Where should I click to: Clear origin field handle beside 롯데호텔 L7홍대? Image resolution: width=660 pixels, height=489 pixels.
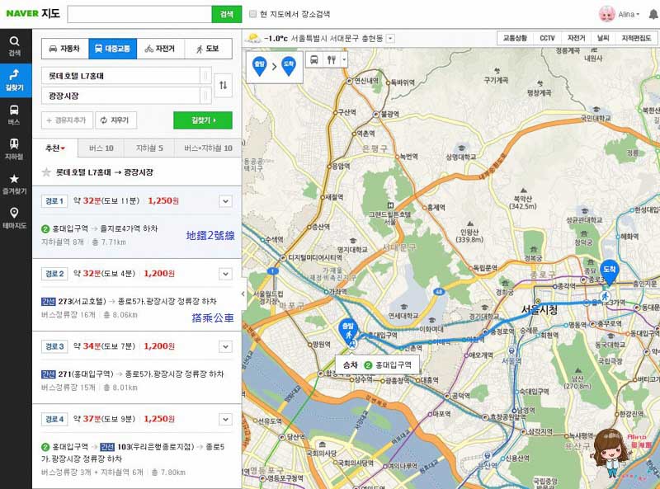[205, 76]
